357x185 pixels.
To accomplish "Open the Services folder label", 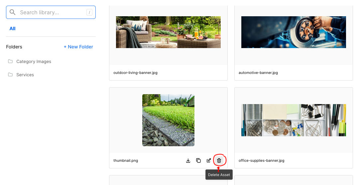I will [x=25, y=75].
